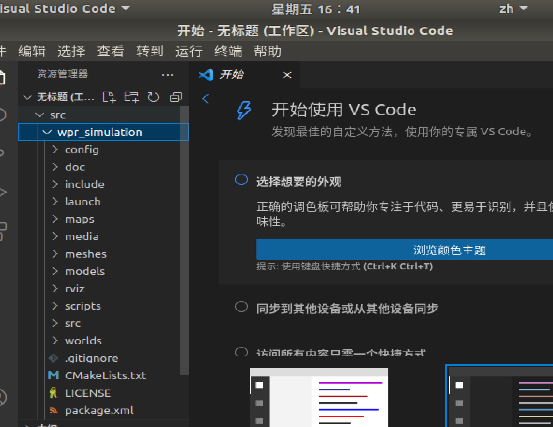Expand the doc folder
Screen dimensions: 553x427
click(x=55, y=167)
